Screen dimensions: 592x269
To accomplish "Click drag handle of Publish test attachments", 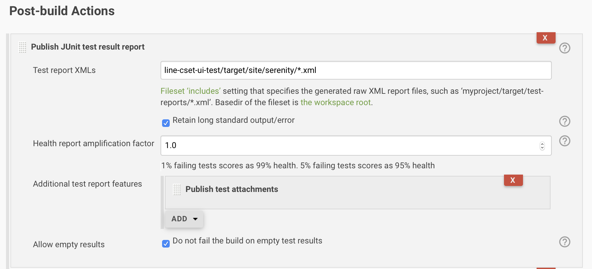I will click(x=177, y=189).
